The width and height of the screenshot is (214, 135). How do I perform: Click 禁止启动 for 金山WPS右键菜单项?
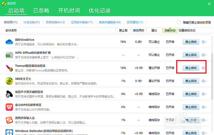(x=191, y=107)
